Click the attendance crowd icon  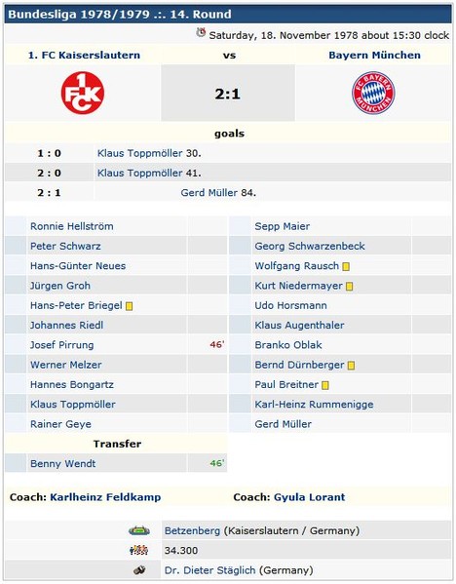point(139,550)
